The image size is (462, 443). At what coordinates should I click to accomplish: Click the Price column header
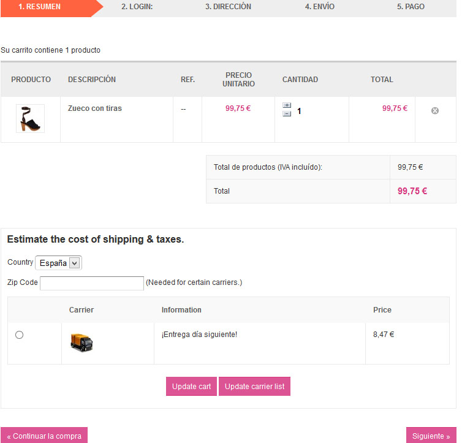382,310
